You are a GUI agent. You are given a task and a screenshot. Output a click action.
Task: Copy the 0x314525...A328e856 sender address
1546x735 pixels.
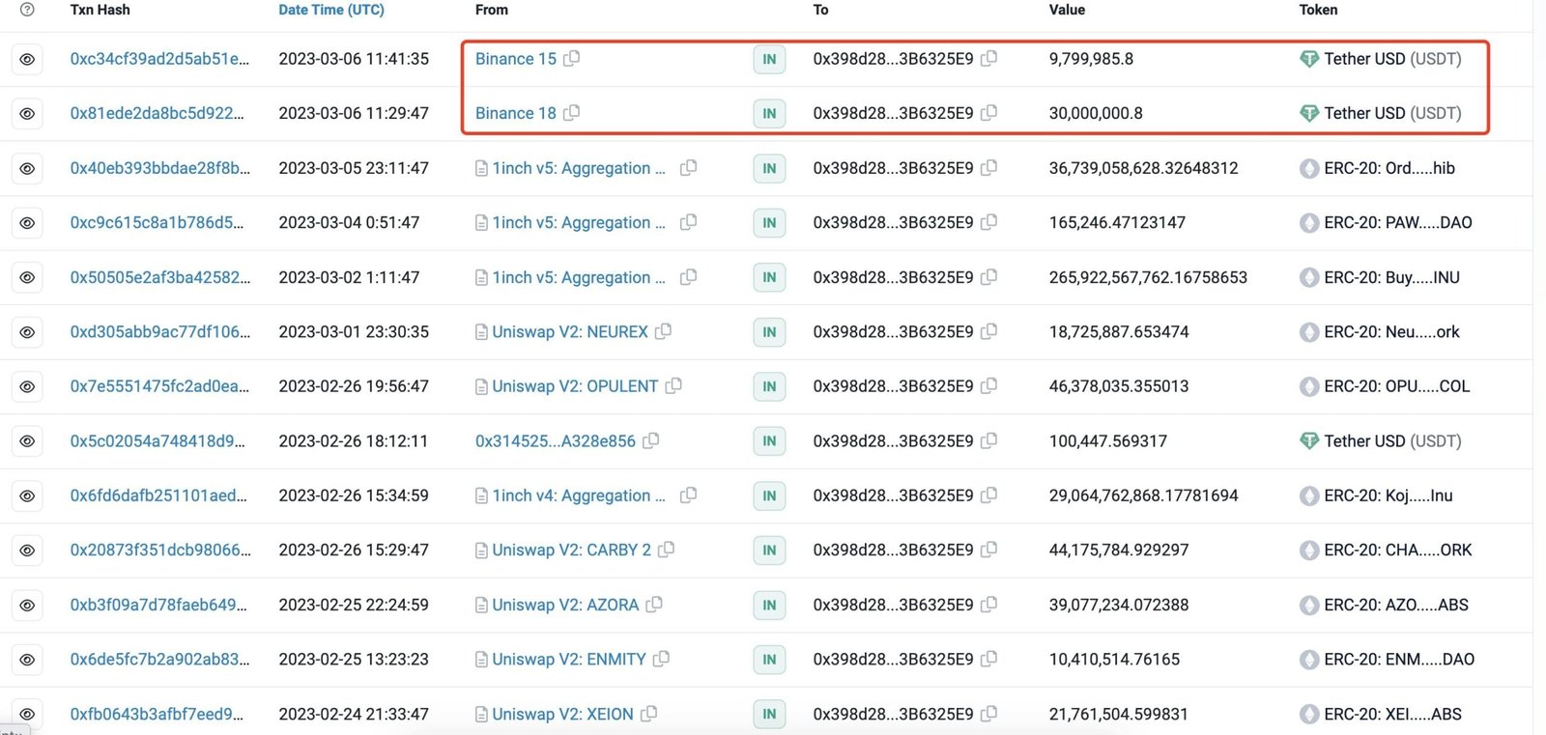[651, 440]
